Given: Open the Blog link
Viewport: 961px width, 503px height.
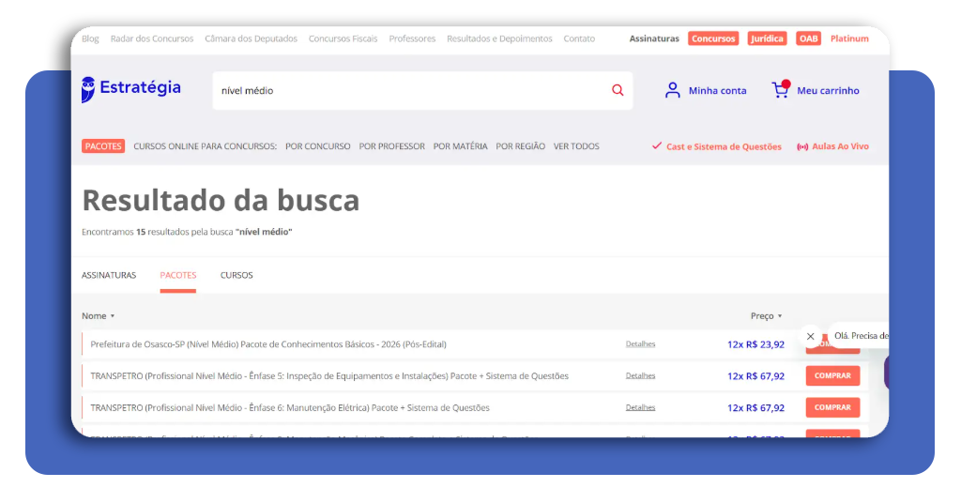Looking at the screenshot, I should coord(90,38).
